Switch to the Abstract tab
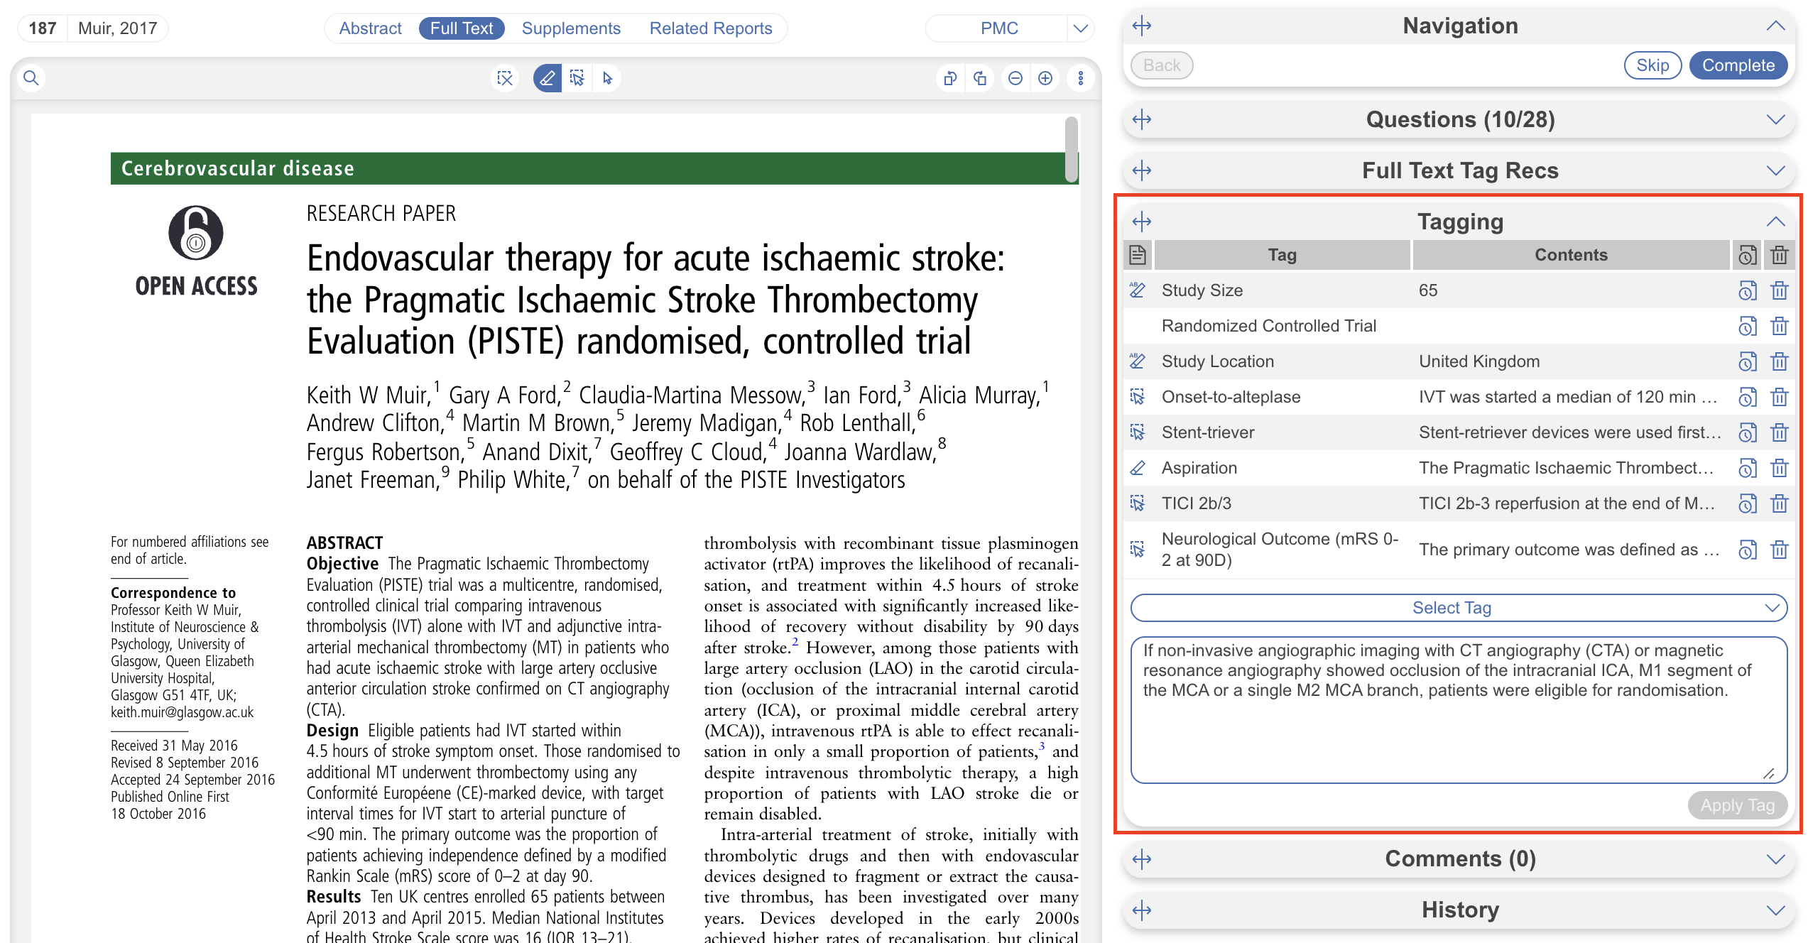 click(x=370, y=28)
